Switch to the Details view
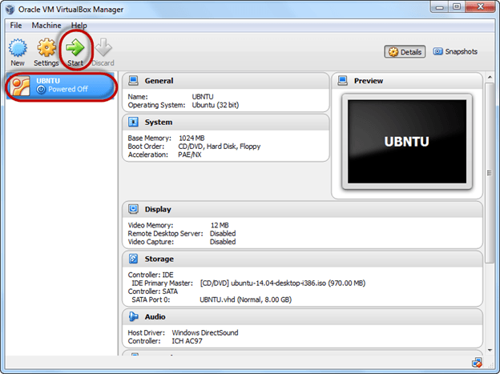Image resolution: width=500 pixels, height=374 pixels. click(x=405, y=52)
